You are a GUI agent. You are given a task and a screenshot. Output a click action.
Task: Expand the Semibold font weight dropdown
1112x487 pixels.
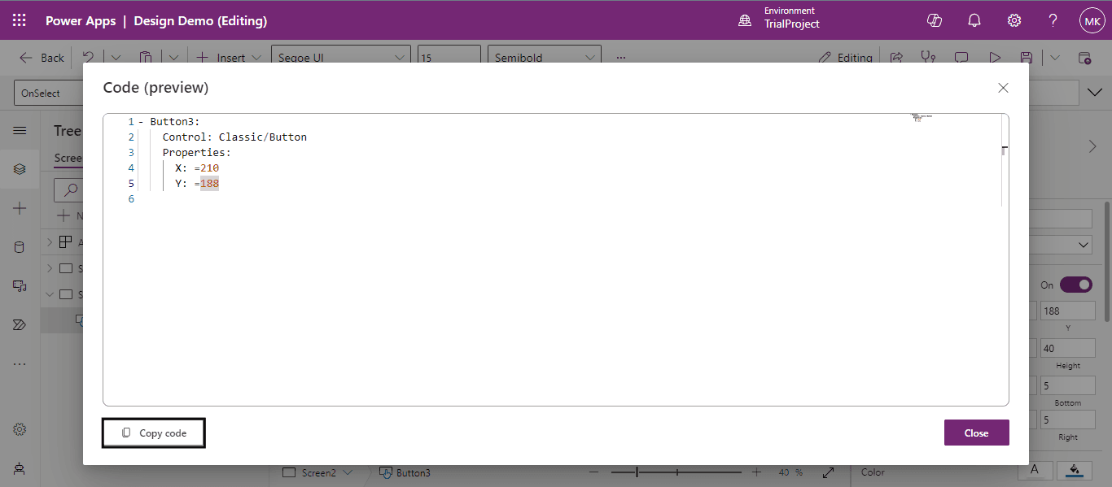[x=545, y=58]
